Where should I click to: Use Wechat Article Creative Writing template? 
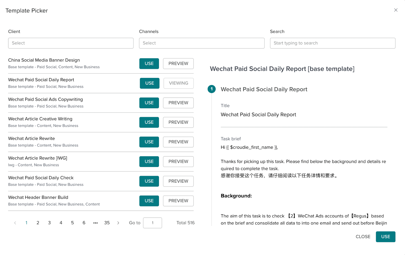click(x=149, y=122)
